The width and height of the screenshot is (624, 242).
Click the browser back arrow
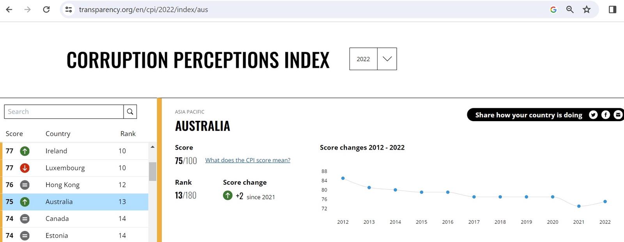pyautogui.click(x=9, y=9)
